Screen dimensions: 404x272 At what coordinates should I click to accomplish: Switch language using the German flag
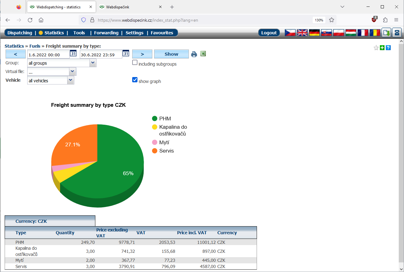point(314,32)
